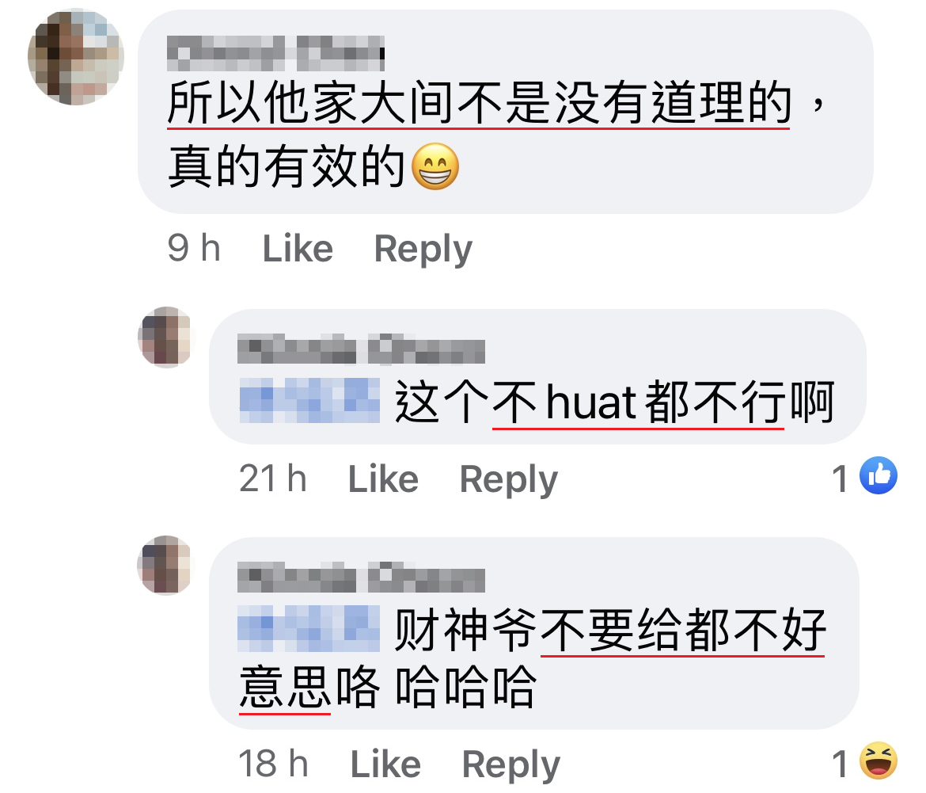
Task: Reply to the comment posted 21 h ago
Action: point(508,480)
